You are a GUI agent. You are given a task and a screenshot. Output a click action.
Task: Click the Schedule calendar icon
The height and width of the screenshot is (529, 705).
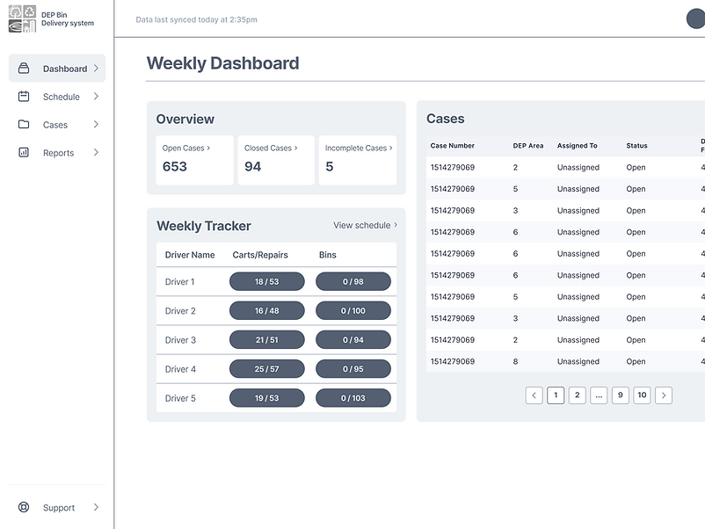coord(24,97)
